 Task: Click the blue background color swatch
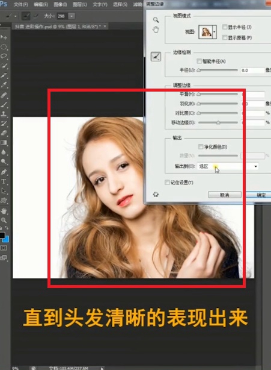(6, 239)
